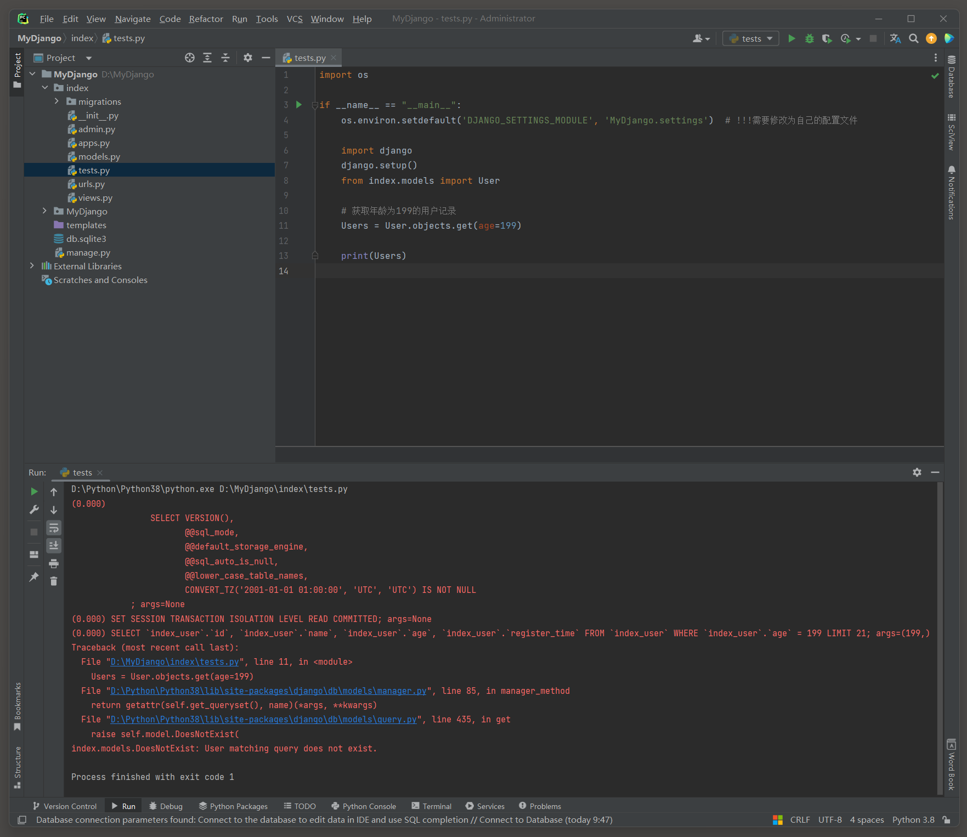Expand External Libraries node
The height and width of the screenshot is (837, 967).
click(32, 266)
